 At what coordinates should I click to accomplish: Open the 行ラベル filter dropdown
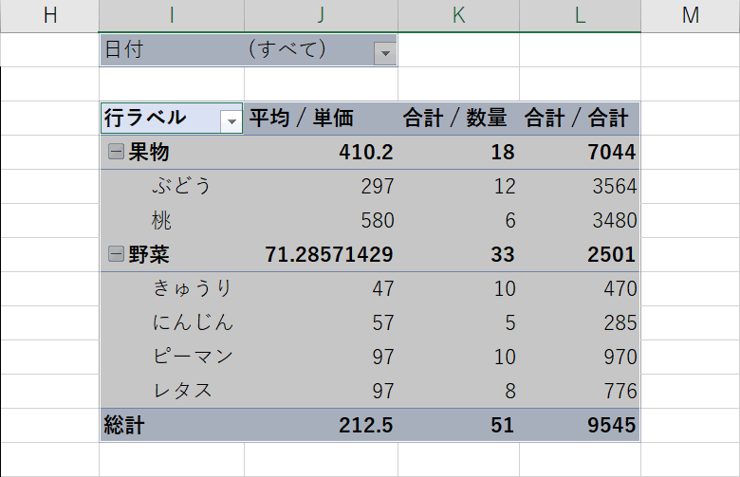pos(231,120)
